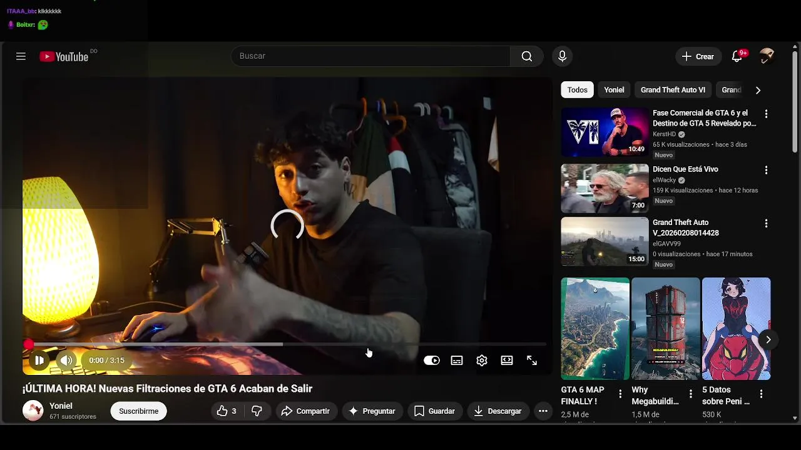Open options menu for the Fase Comercial video

[x=766, y=114]
